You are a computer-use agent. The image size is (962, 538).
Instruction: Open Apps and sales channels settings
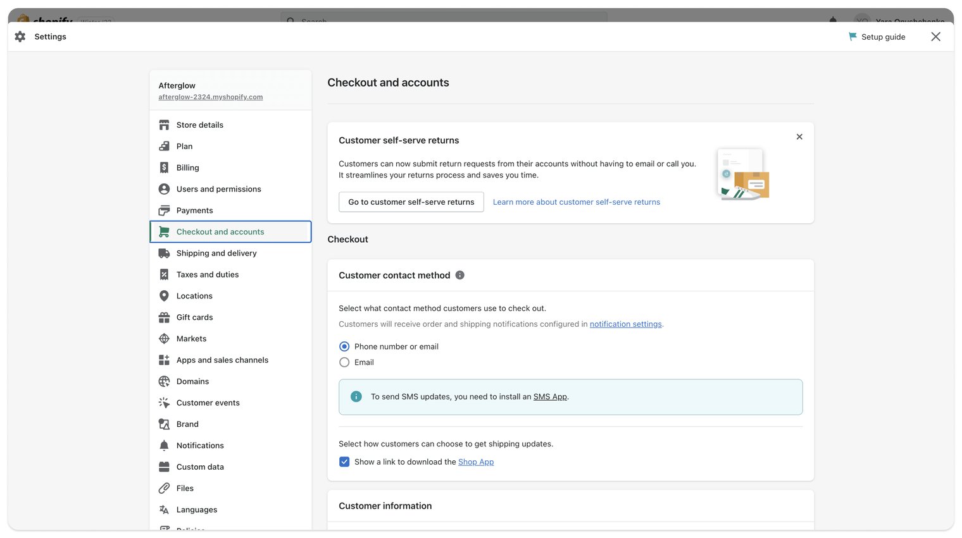[x=222, y=360]
